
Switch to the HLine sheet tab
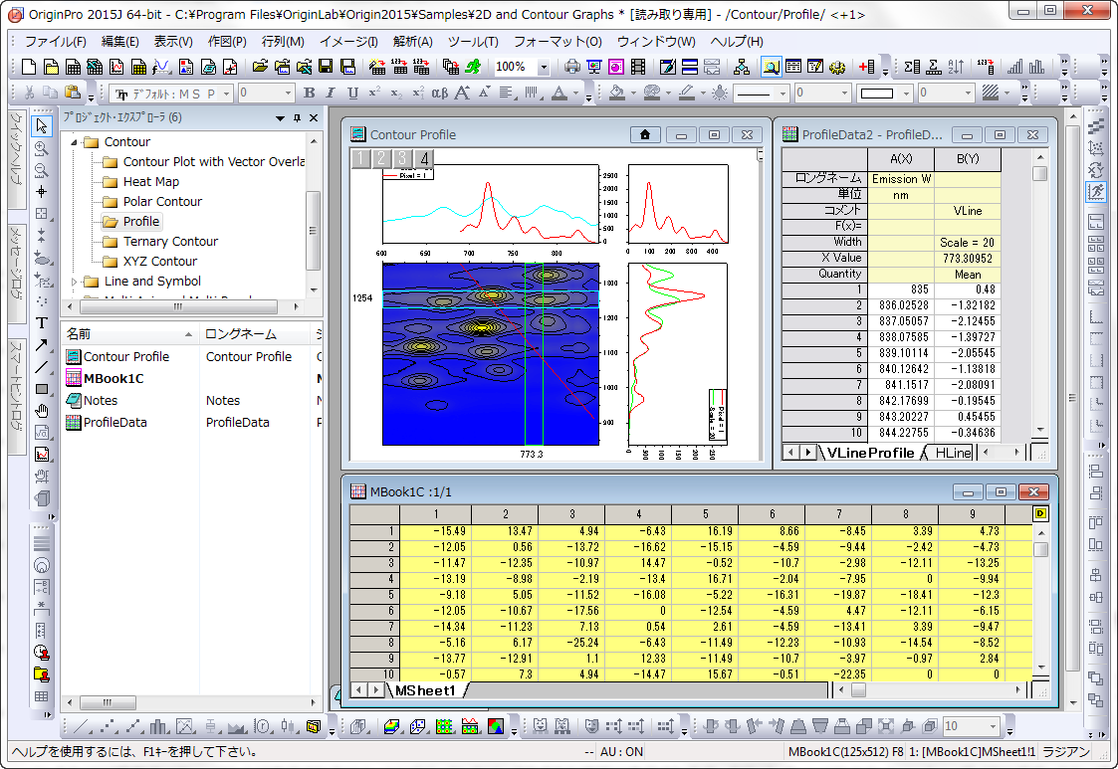952,453
